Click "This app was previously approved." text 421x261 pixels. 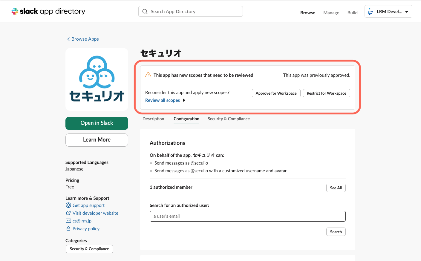317,75
